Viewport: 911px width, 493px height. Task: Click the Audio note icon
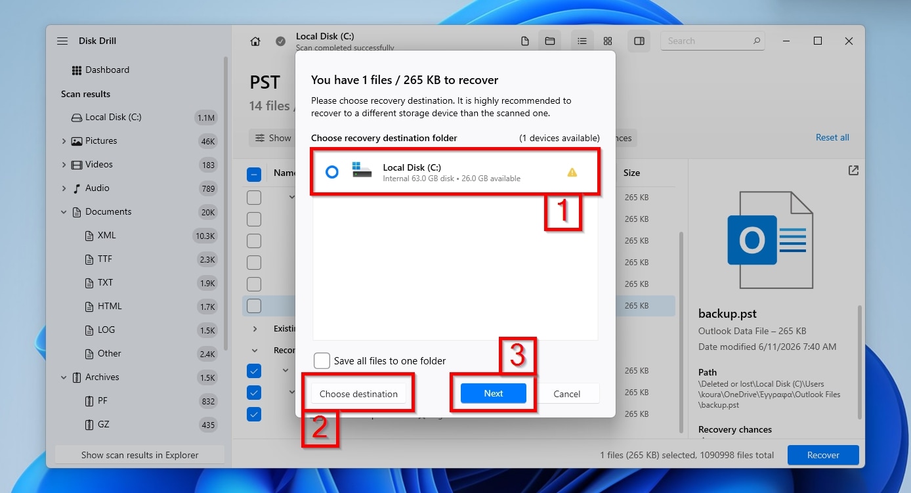click(77, 188)
